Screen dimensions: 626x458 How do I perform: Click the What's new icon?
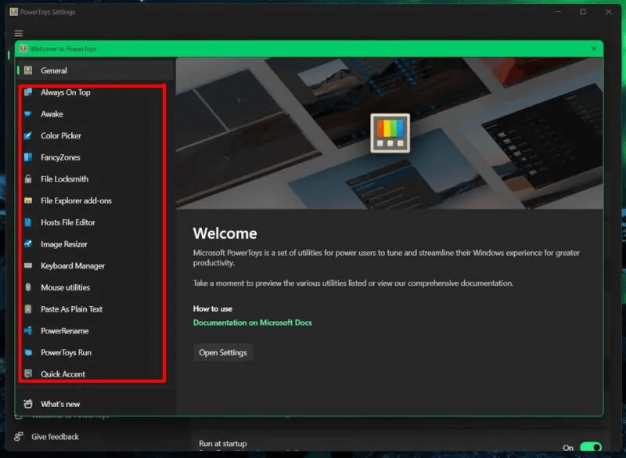pyautogui.click(x=28, y=404)
